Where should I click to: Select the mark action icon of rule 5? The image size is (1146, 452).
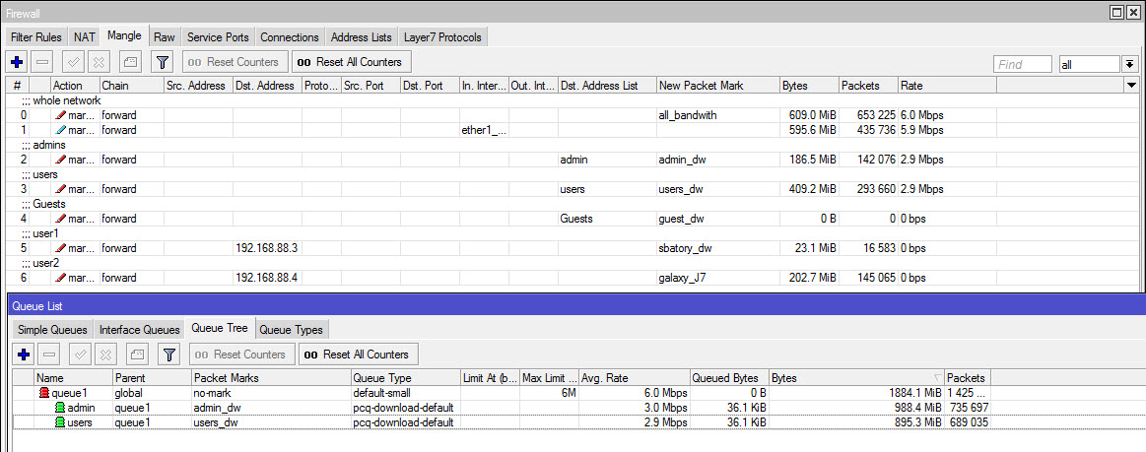tap(61, 248)
